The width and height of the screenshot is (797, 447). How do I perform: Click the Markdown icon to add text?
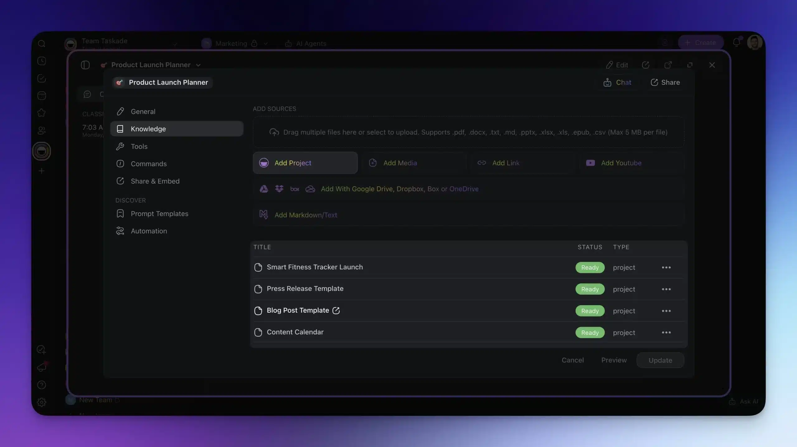click(263, 214)
